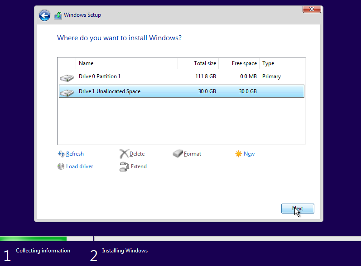Click the Refresh arrows icon
The image size is (361, 266).
[x=61, y=153]
